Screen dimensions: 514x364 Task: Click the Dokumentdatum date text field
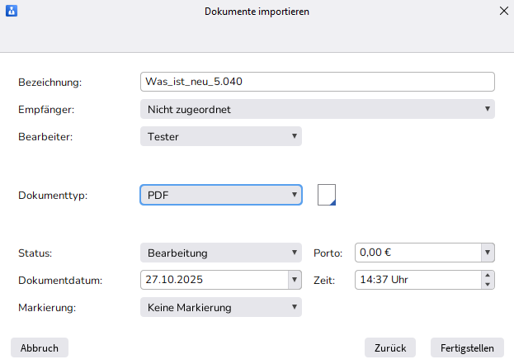(x=213, y=280)
